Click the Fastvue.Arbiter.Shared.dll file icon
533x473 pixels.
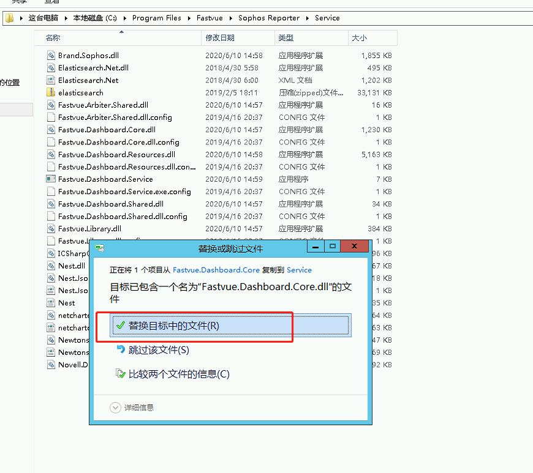click(x=51, y=105)
